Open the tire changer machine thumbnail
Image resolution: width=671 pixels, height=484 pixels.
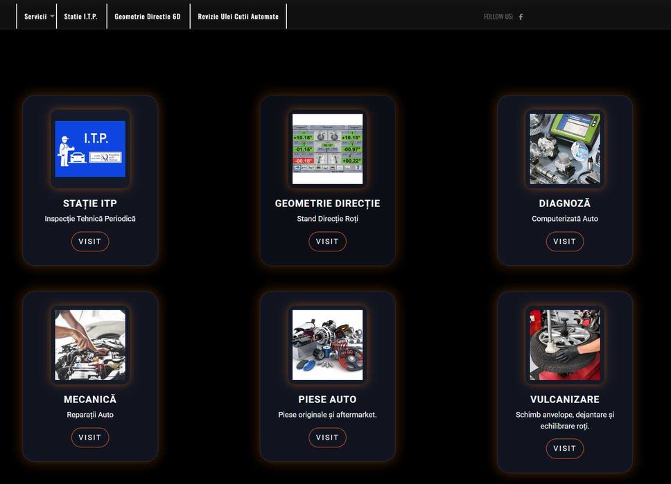(565, 345)
